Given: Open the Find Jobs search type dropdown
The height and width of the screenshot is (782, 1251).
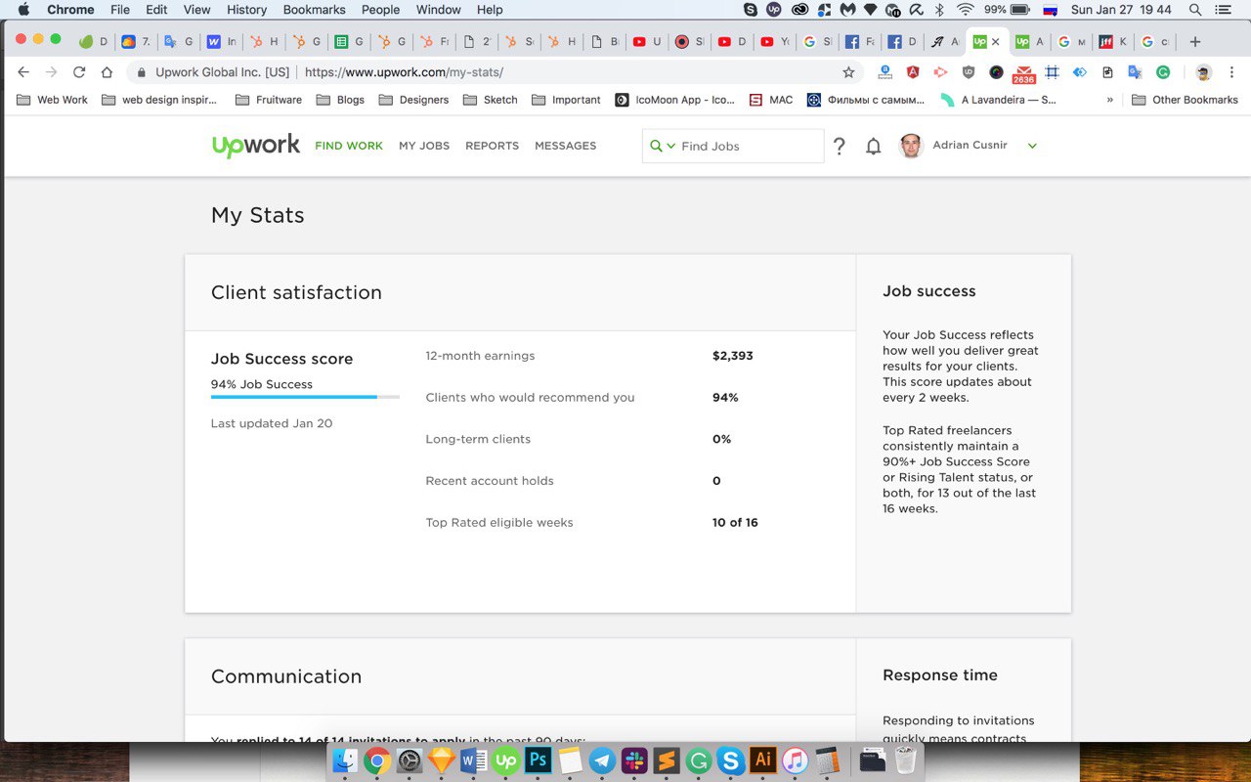Looking at the screenshot, I should (x=663, y=146).
